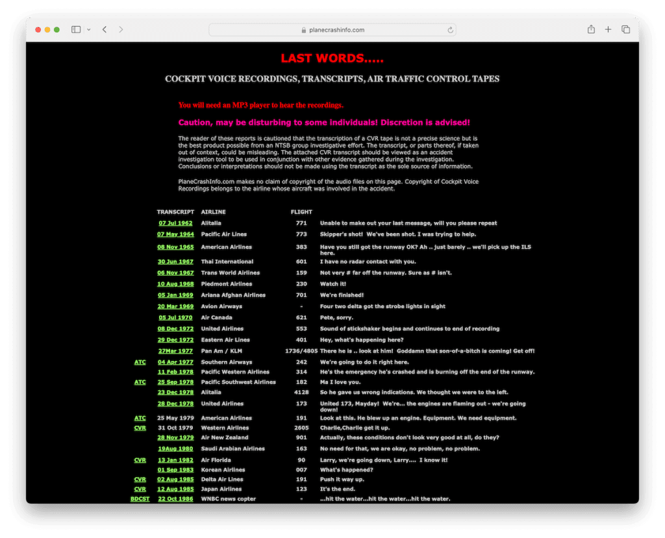The height and width of the screenshot is (538, 665).
Task: Open the 10 Aug 1968 Piedmont transcript
Action: point(175,284)
